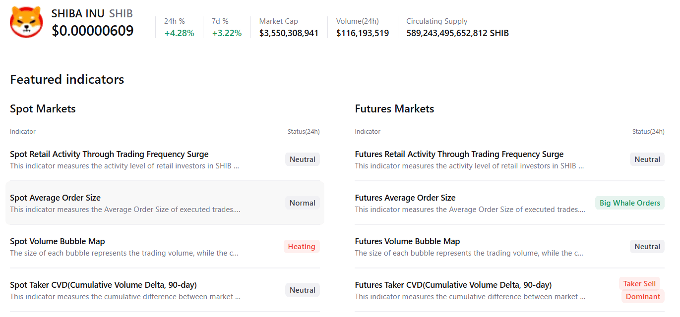Open the Spot Volume Bubble Map indicator
This screenshot has height=317, width=680.
click(58, 241)
